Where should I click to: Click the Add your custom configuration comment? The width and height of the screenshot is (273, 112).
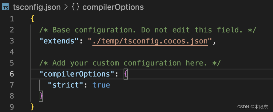click(130, 63)
